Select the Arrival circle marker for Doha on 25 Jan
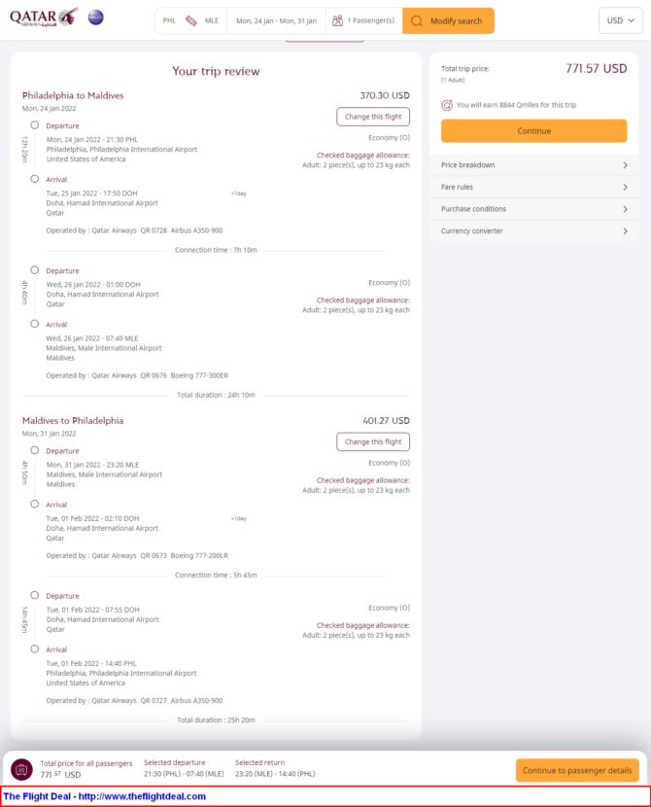The height and width of the screenshot is (807, 651). click(x=34, y=179)
